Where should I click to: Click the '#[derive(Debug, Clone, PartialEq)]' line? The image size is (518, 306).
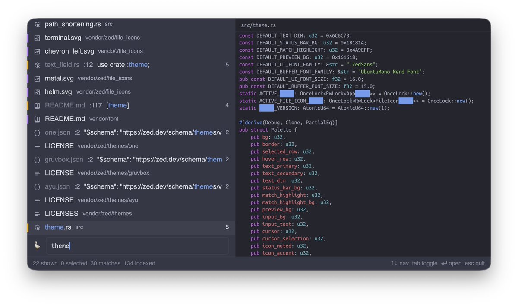pyautogui.click(x=288, y=123)
